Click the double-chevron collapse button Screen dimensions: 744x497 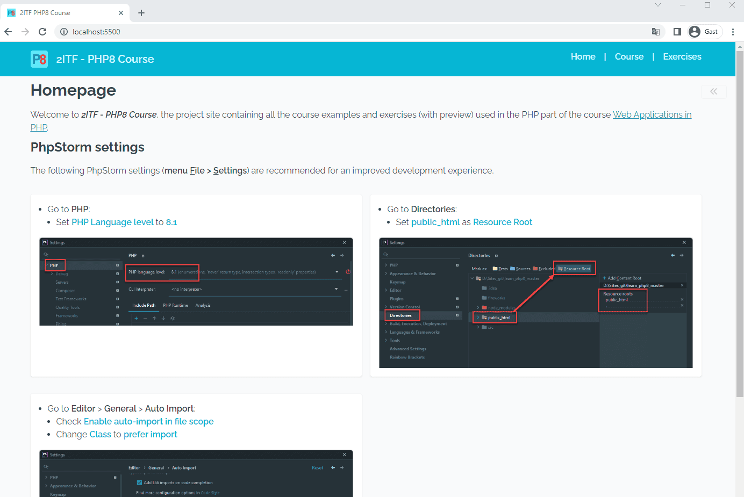pos(713,91)
